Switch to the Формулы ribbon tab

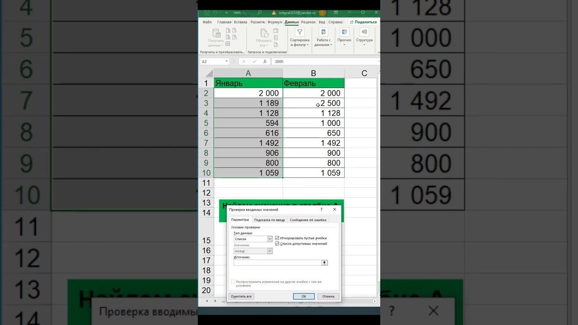[275, 22]
